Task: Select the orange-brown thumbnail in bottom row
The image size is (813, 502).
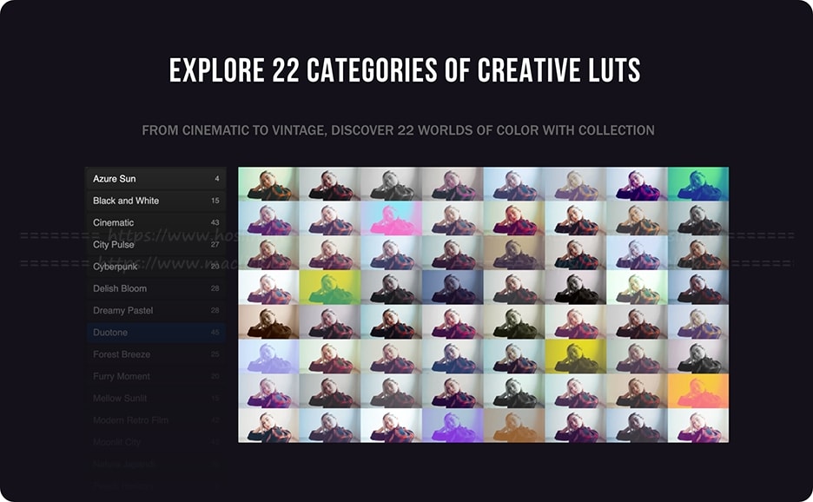Action: pos(514,426)
